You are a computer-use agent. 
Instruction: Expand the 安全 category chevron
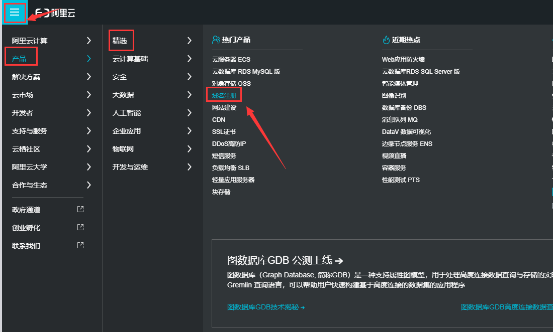(x=190, y=77)
